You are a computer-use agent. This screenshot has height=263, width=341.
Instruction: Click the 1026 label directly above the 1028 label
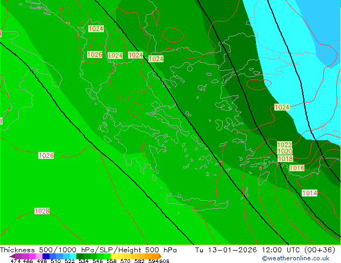(46, 155)
